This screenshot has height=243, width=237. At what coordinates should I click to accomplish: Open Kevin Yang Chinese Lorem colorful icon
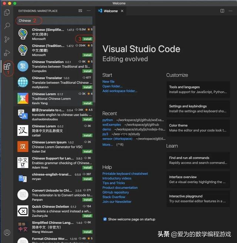pos(23,98)
